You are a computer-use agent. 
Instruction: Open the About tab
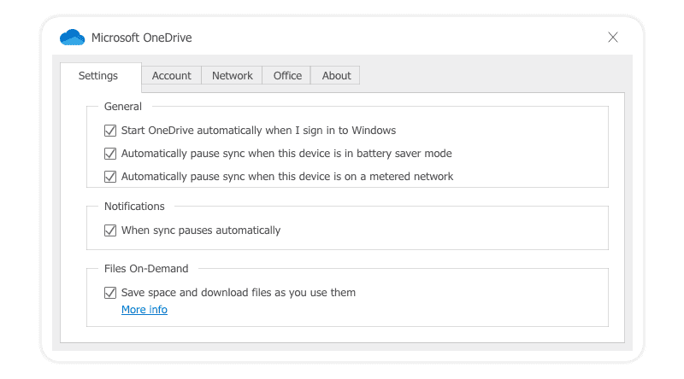coord(336,76)
